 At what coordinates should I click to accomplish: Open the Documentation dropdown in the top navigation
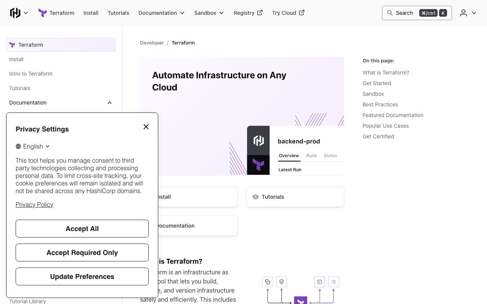(161, 13)
